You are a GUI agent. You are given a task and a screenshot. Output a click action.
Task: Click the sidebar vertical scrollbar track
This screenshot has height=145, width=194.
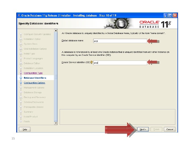coord(56,77)
